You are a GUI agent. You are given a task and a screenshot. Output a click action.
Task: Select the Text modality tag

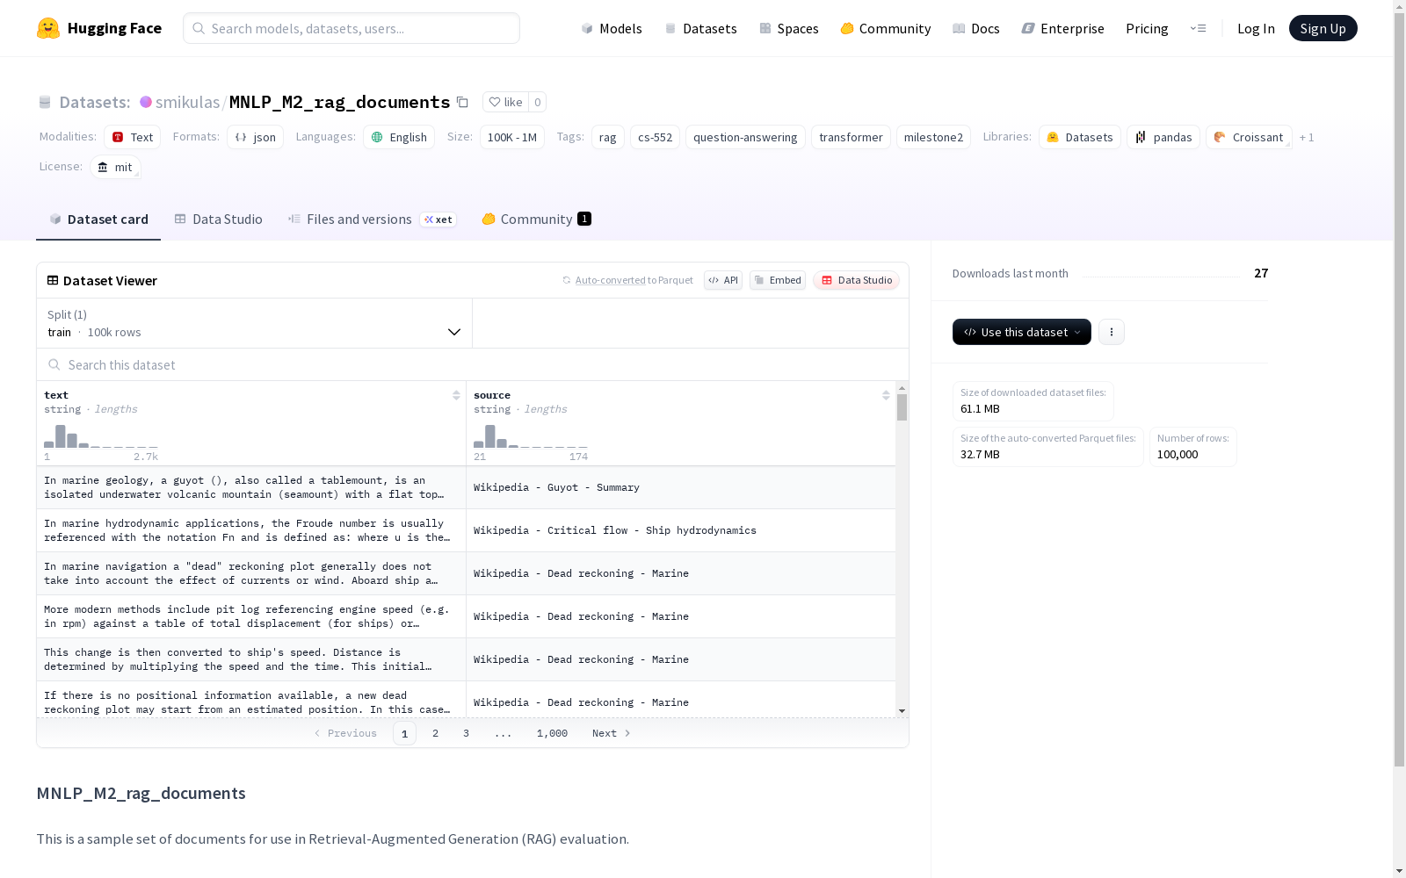tap(133, 137)
